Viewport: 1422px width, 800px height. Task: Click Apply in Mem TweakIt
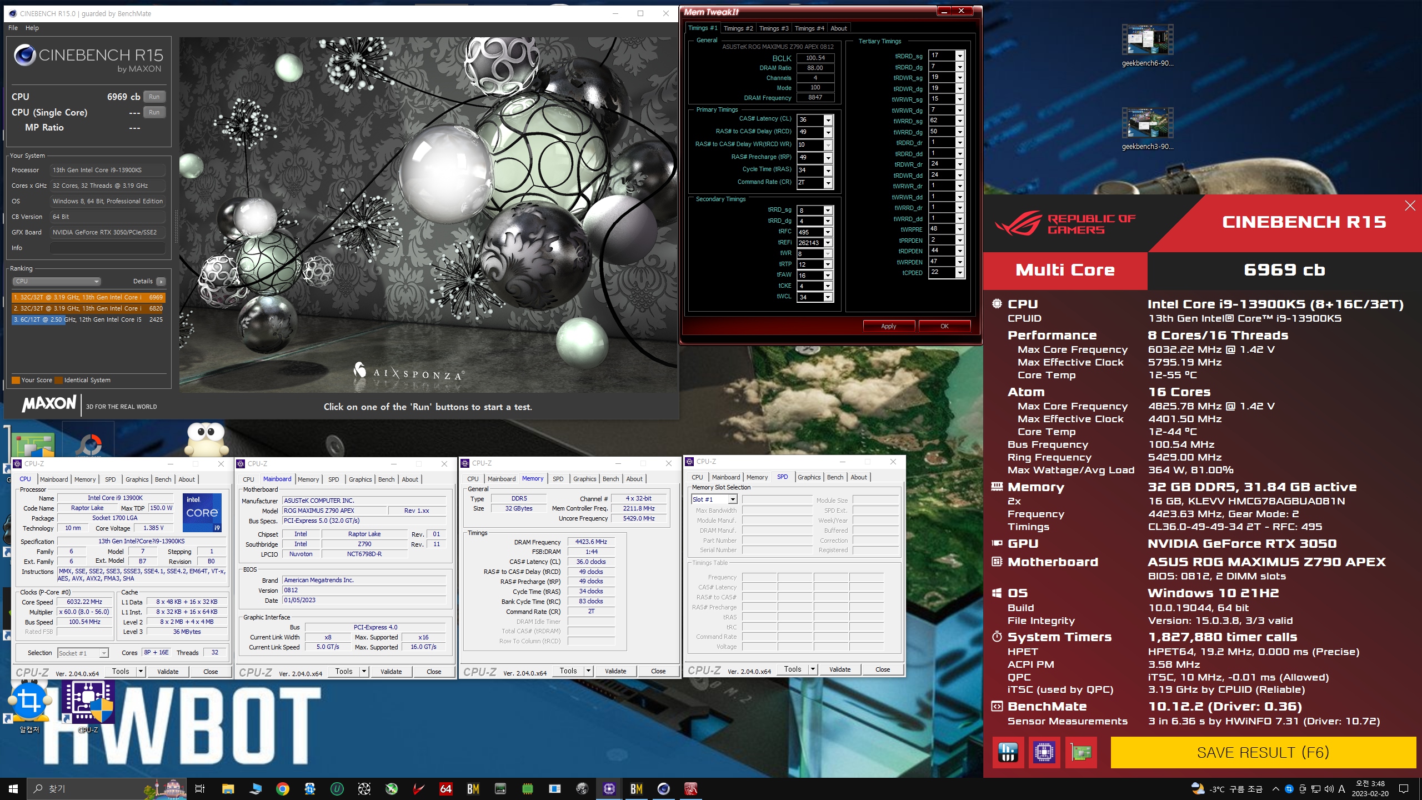[x=889, y=326]
